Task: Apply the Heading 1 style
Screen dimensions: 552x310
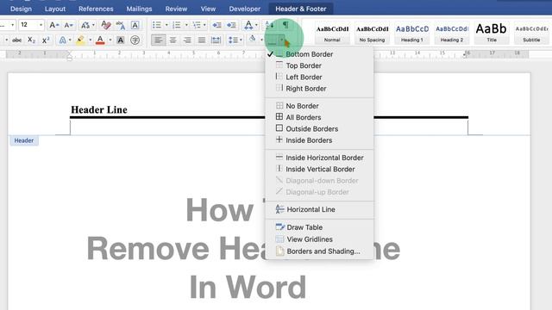Action: point(412,34)
